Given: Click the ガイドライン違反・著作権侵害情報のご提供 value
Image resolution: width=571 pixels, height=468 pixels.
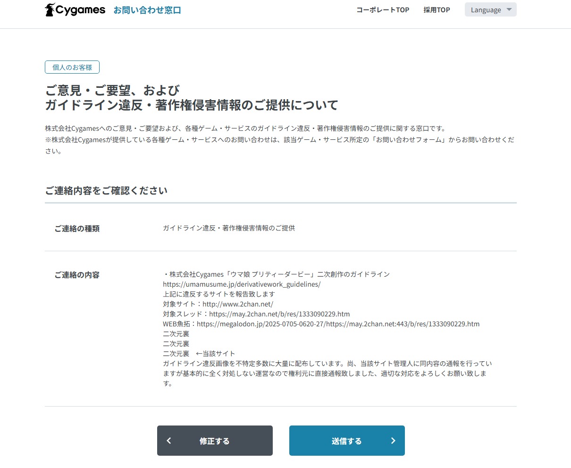Looking at the screenshot, I should click(229, 228).
